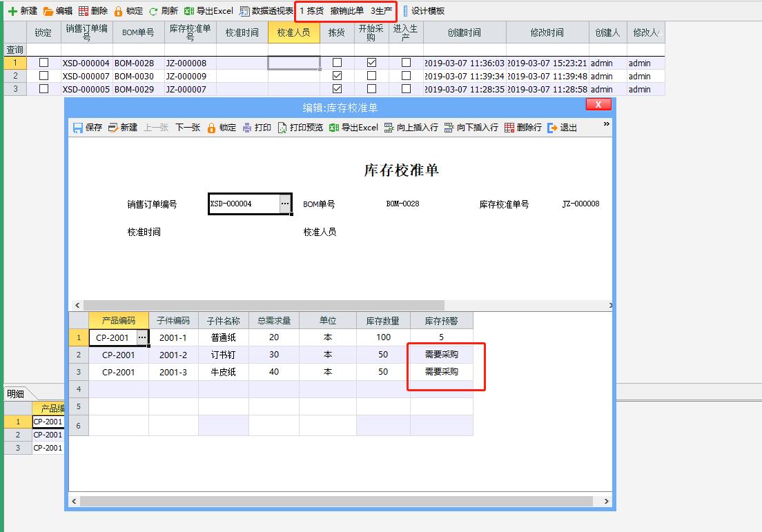Click the XSD-000004 sales order input field
The image size is (762, 532).
(x=244, y=204)
